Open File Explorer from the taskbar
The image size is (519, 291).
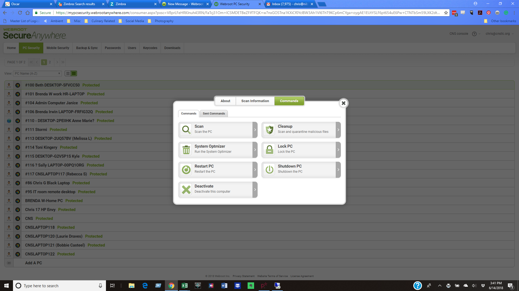coord(132,286)
